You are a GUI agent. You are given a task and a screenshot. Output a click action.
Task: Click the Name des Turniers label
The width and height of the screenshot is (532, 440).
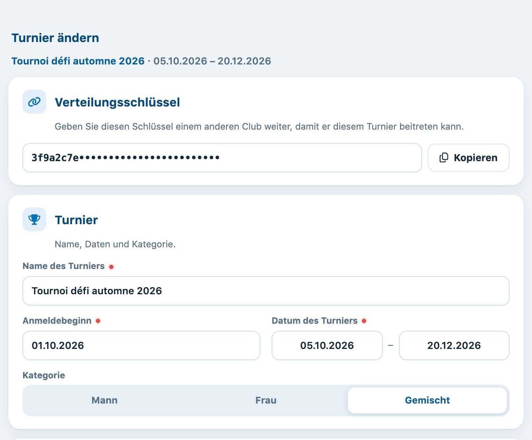64,266
